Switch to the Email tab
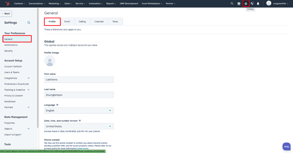This screenshot has width=293, height=153. [x=67, y=22]
